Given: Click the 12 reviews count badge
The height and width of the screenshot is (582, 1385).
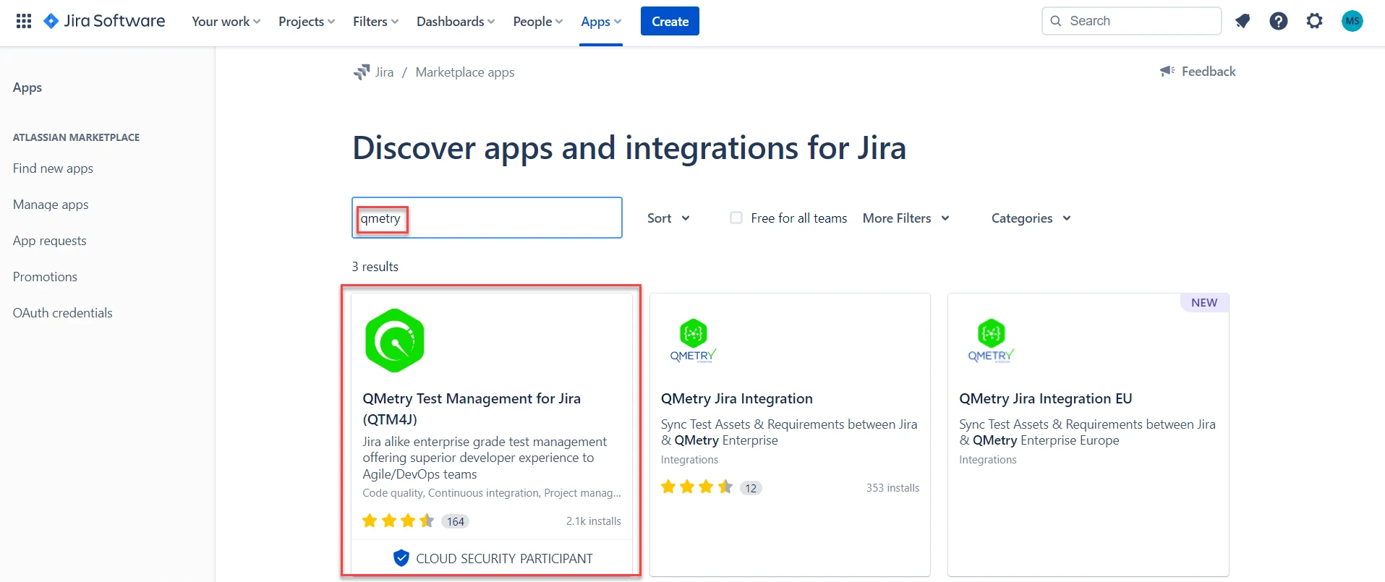Looking at the screenshot, I should (x=751, y=488).
